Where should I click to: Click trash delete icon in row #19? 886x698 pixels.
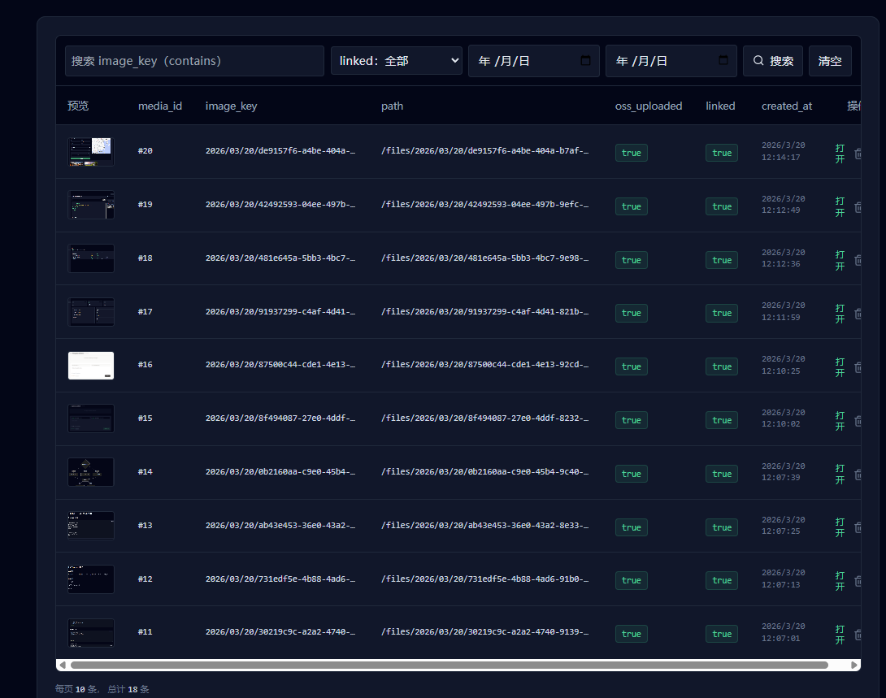pos(858,207)
